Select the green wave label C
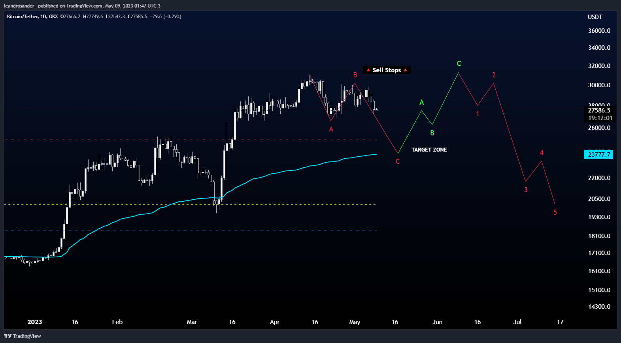The image size is (621, 343). (x=459, y=64)
